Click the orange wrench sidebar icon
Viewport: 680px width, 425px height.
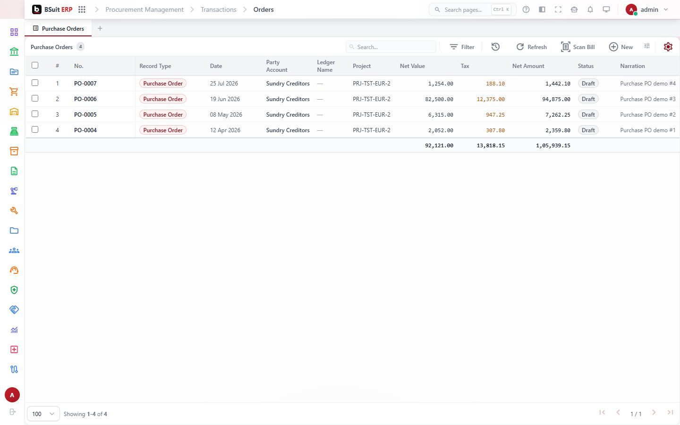pos(14,211)
